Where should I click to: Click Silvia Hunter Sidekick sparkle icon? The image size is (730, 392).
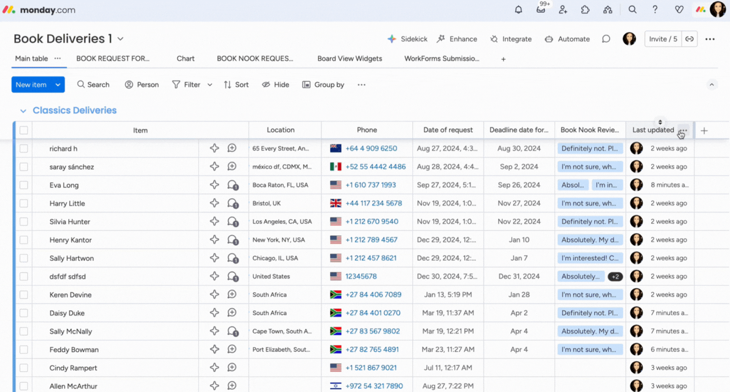pos(214,221)
